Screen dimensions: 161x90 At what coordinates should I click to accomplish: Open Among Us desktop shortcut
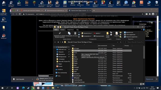tap(103, 3)
